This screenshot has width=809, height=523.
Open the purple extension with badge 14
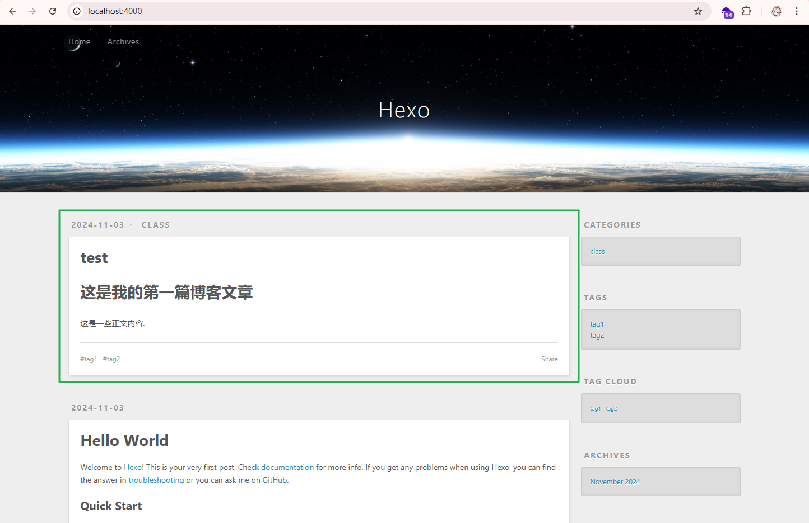tap(727, 12)
